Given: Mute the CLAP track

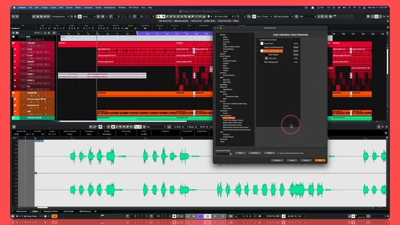Looking at the screenshot, I should click(22, 56).
